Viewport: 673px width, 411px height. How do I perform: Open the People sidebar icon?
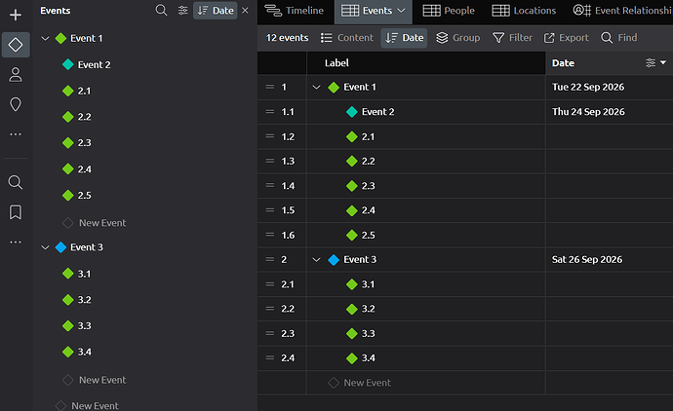[x=16, y=75]
